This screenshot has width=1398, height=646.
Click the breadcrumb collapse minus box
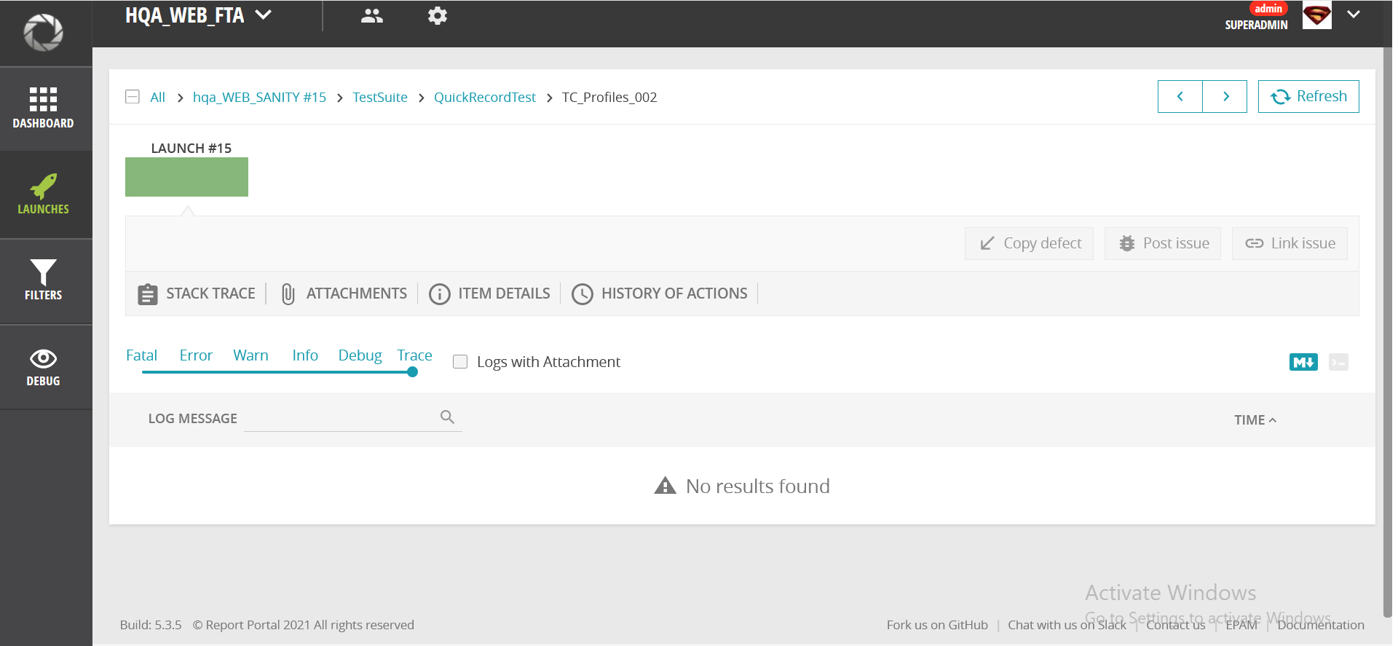(133, 97)
